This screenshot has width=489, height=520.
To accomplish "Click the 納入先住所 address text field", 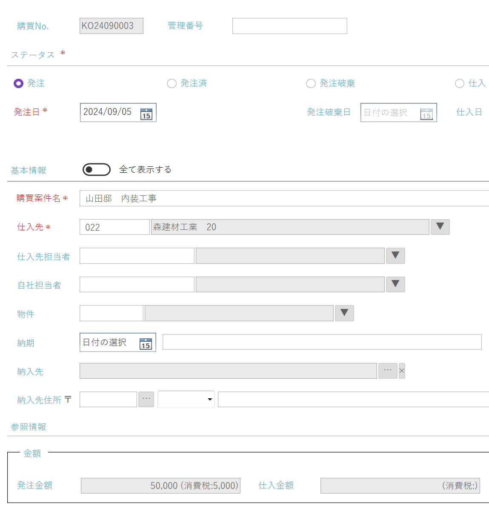I will 353,400.
